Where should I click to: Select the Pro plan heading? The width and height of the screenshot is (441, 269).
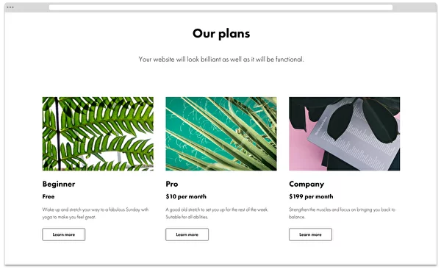click(x=172, y=184)
